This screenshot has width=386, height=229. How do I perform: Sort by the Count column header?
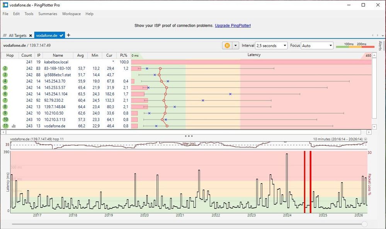click(27, 55)
